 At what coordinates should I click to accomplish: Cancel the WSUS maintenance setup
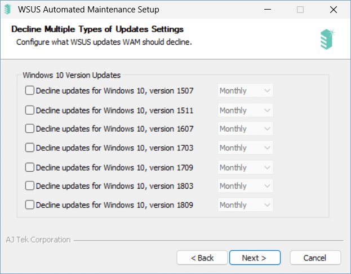[315, 258]
